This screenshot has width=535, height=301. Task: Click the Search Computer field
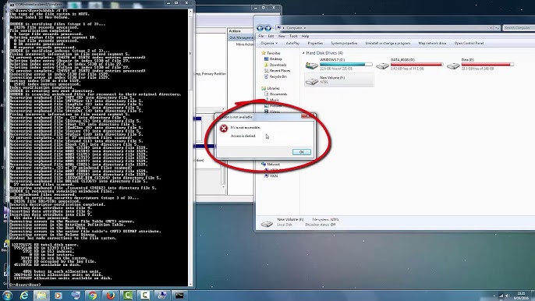click(x=519, y=28)
